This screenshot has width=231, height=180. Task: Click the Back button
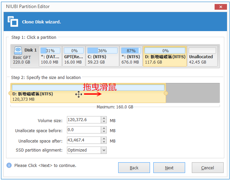[x=134, y=168]
